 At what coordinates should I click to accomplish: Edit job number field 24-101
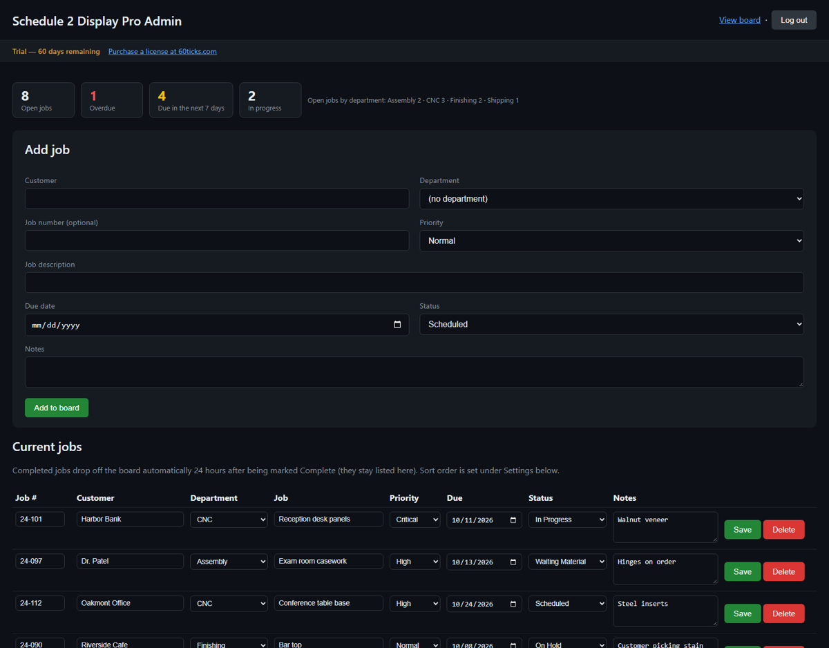click(x=40, y=520)
